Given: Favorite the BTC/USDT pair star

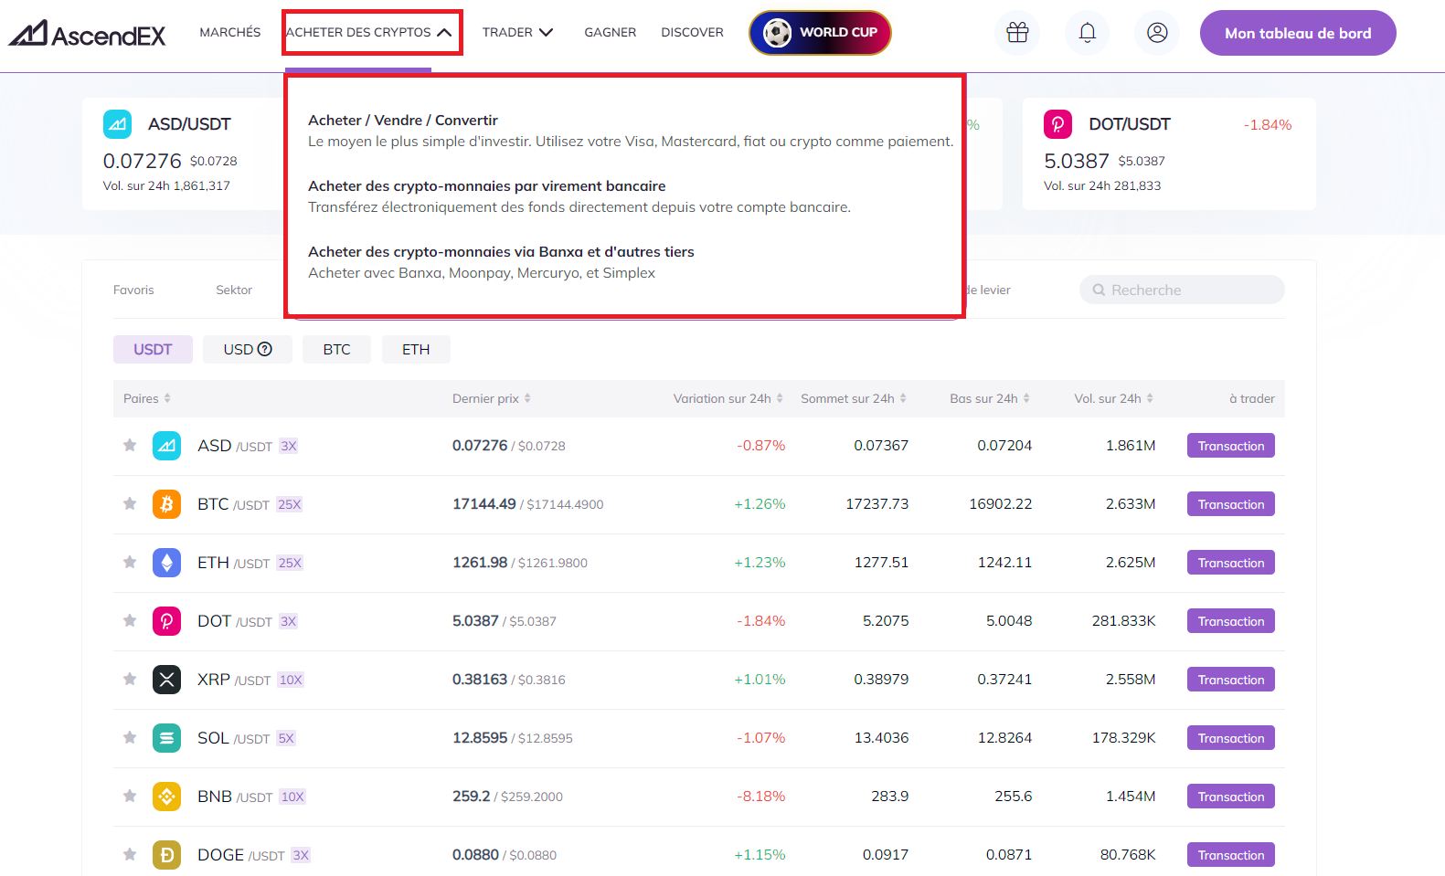Looking at the screenshot, I should coord(130,503).
